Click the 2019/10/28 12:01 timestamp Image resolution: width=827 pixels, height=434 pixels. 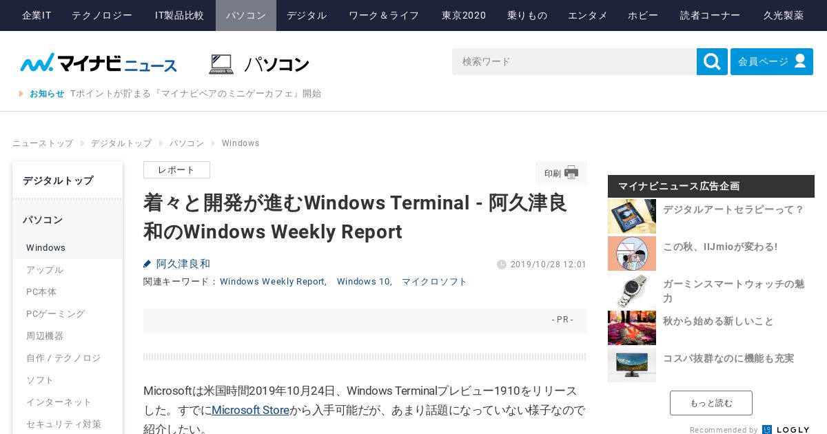tap(548, 265)
